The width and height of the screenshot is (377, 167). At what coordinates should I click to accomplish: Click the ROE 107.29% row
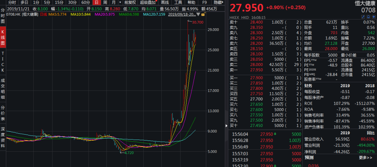pyautogui.click(x=340, y=104)
